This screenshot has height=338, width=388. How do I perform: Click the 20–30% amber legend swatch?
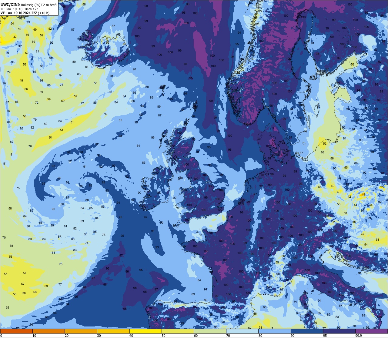[x=81, y=331]
